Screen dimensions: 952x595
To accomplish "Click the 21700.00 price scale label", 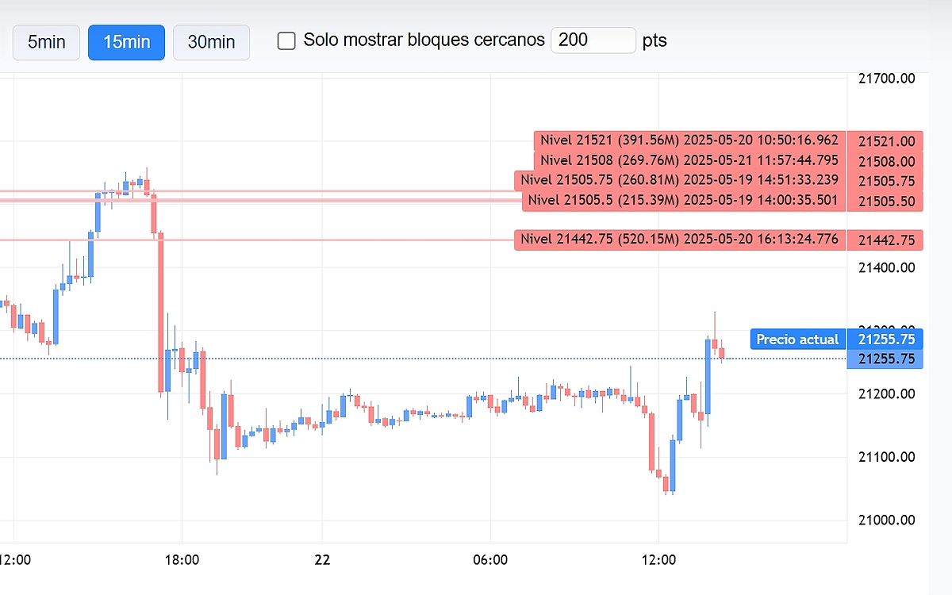I will click(887, 79).
